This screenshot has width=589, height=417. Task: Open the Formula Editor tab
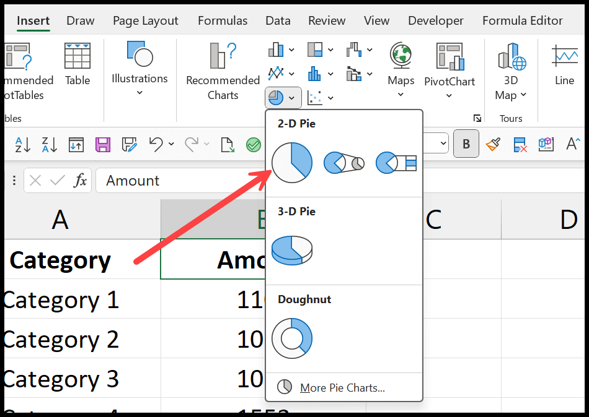pos(523,20)
